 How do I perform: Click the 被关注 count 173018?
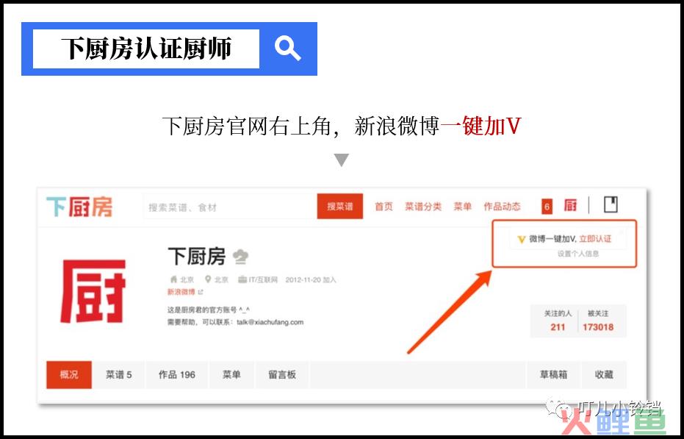tap(598, 327)
